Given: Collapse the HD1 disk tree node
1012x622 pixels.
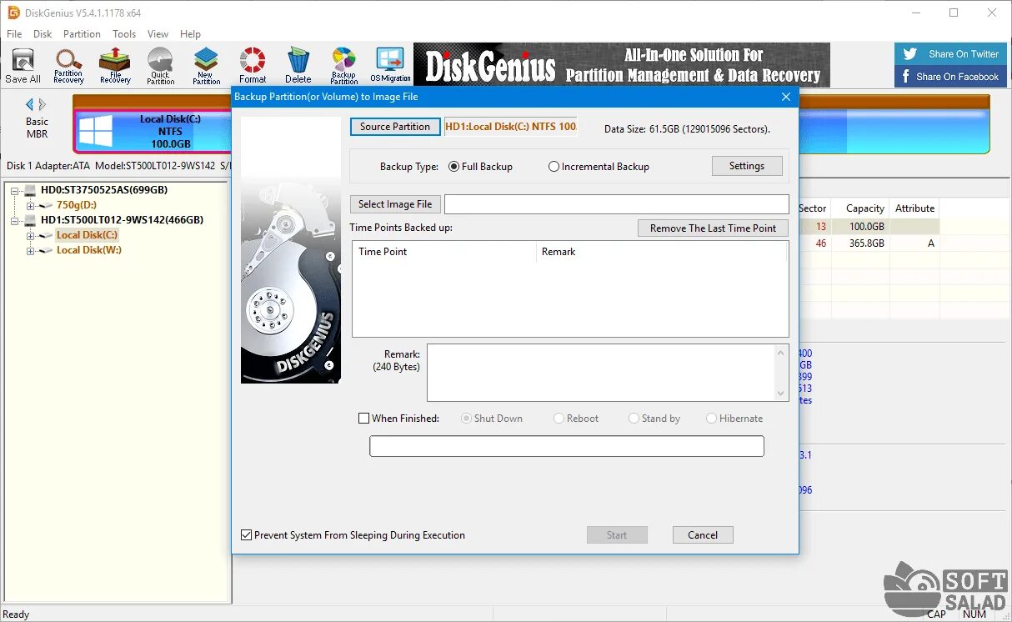Looking at the screenshot, I should [x=17, y=220].
